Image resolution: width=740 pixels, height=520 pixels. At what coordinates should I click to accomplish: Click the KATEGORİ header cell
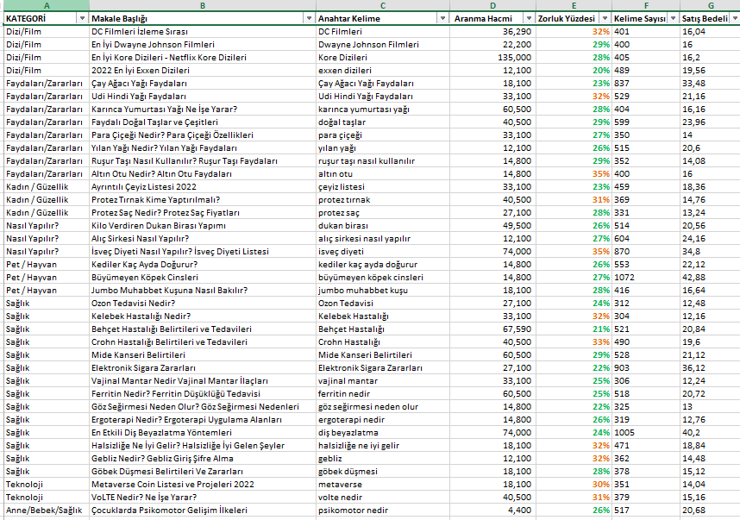tap(47, 18)
